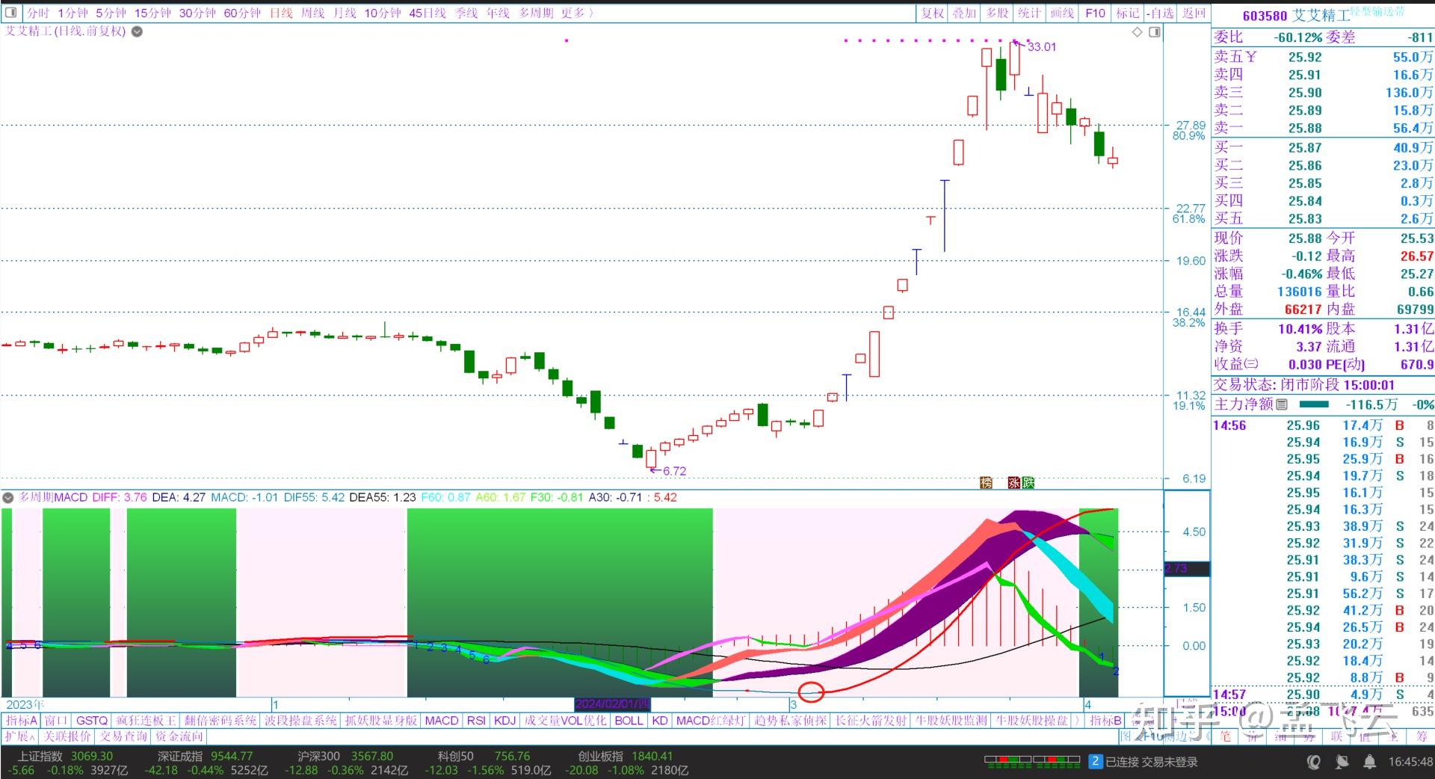The width and height of the screenshot is (1435, 779).
Task: Click the grid layout icon at the top-left corner
Action: click(10, 12)
